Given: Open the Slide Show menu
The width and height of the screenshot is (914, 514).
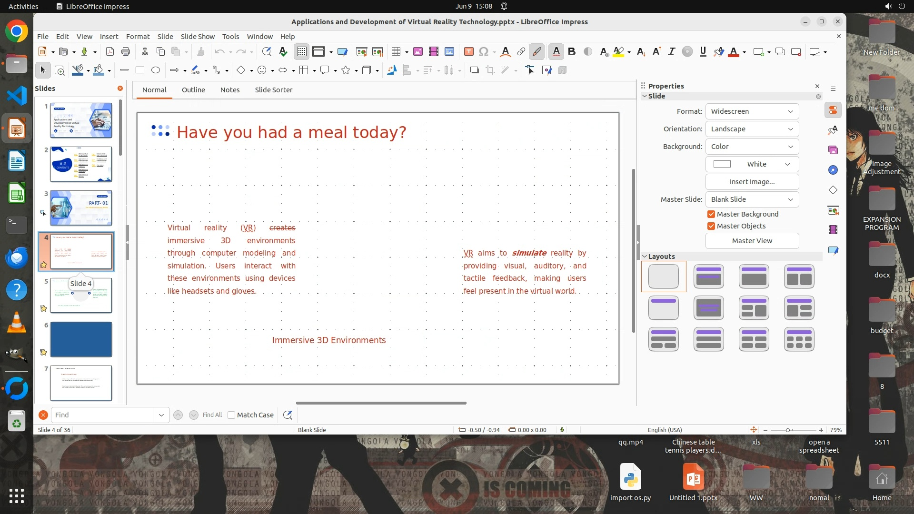Looking at the screenshot, I should pos(198,37).
